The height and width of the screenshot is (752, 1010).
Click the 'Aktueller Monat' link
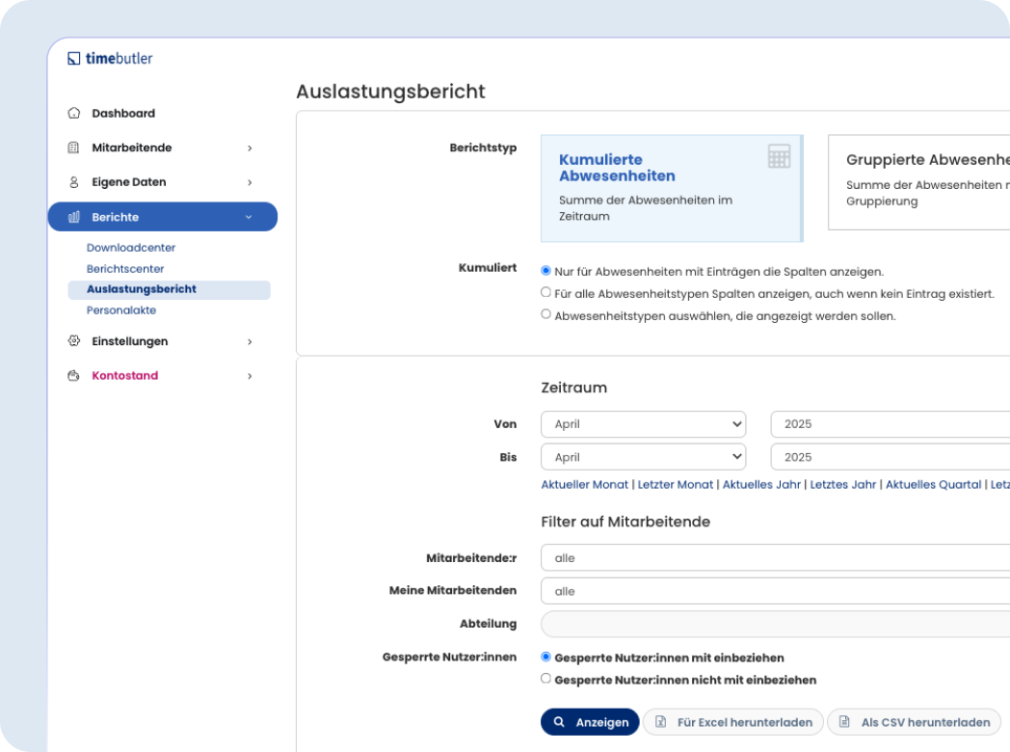(584, 485)
